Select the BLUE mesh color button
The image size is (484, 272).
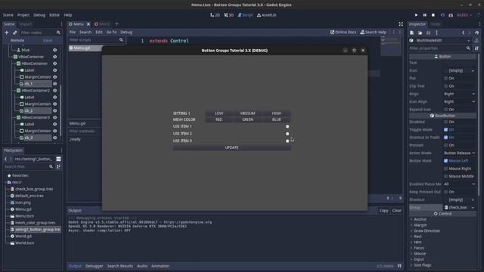[277, 119]
